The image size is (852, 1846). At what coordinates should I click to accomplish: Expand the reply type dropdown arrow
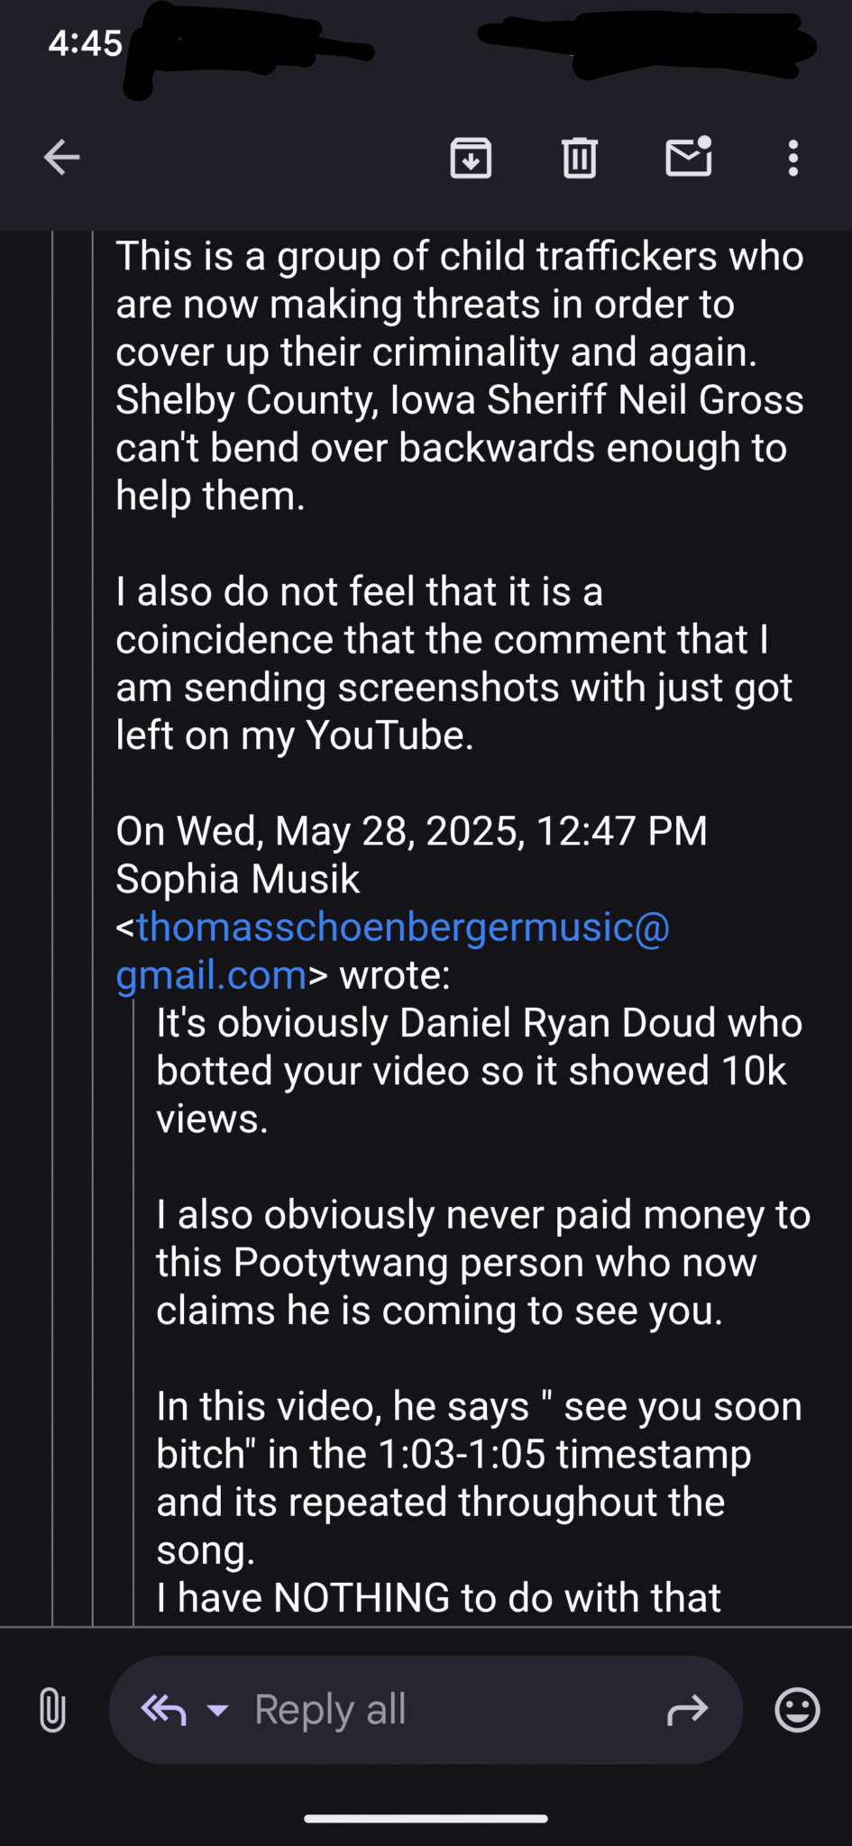[218, 1710]
